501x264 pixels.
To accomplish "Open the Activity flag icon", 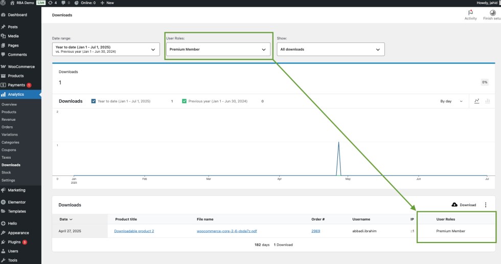I will [470, 13].
